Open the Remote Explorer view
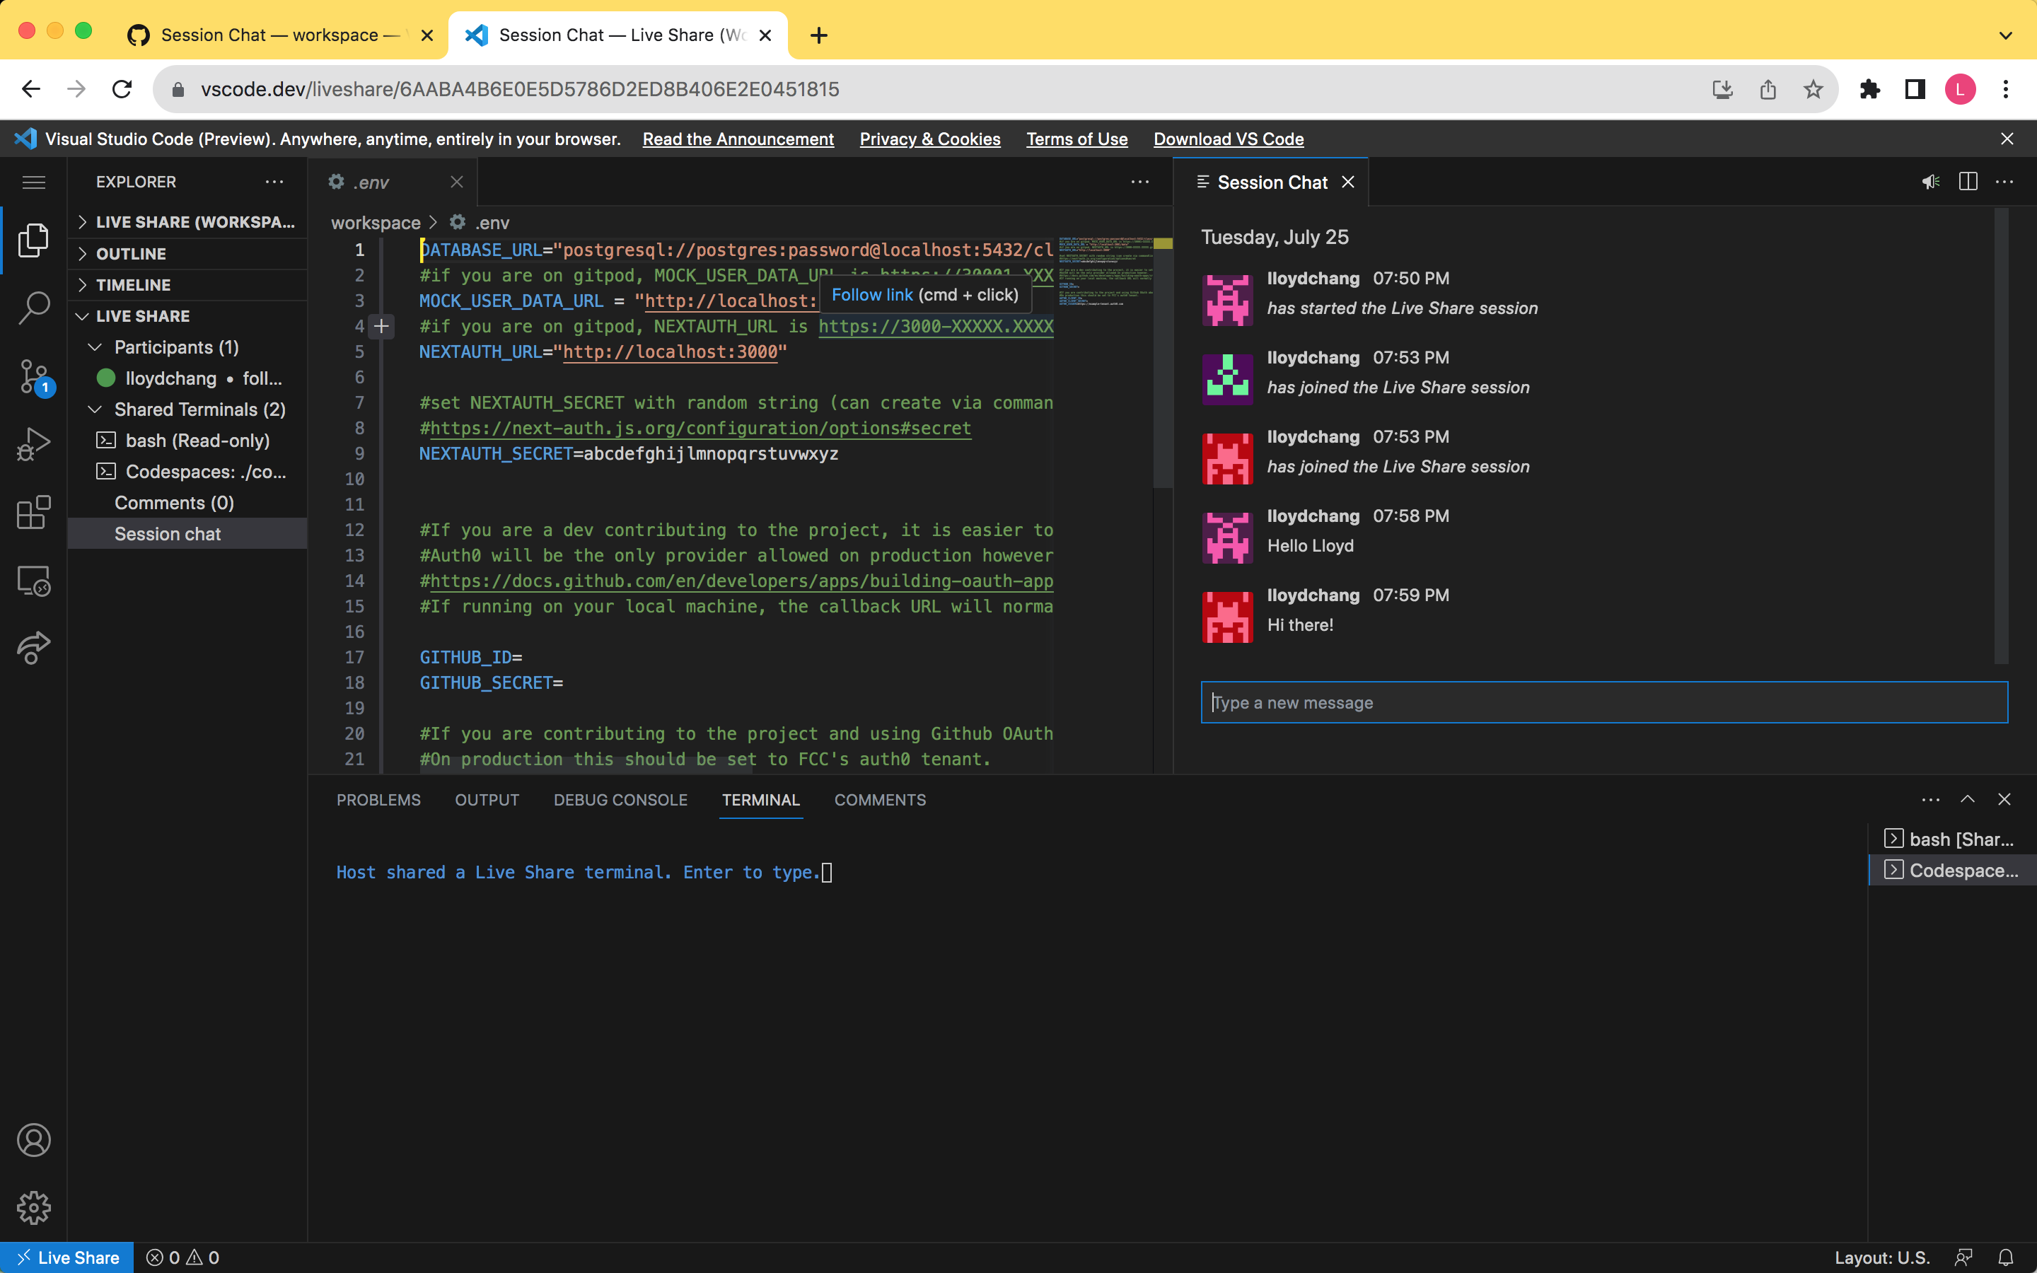This screenshot has height=1273, width=2037. (35, 581)
